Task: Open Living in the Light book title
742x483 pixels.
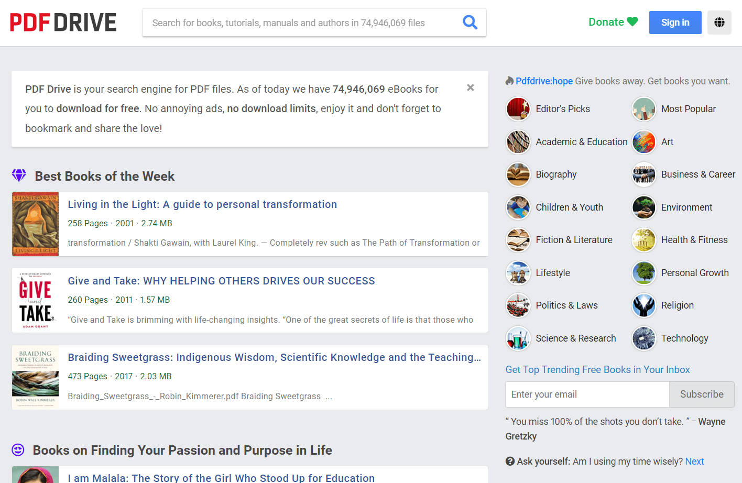Action: point(202,204)
